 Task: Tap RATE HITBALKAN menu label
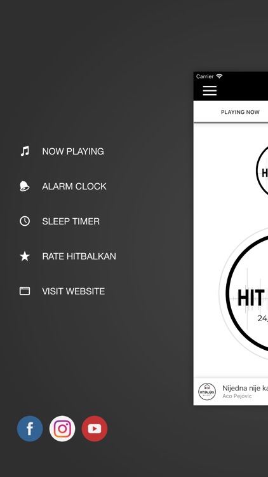tap(79, 256)
